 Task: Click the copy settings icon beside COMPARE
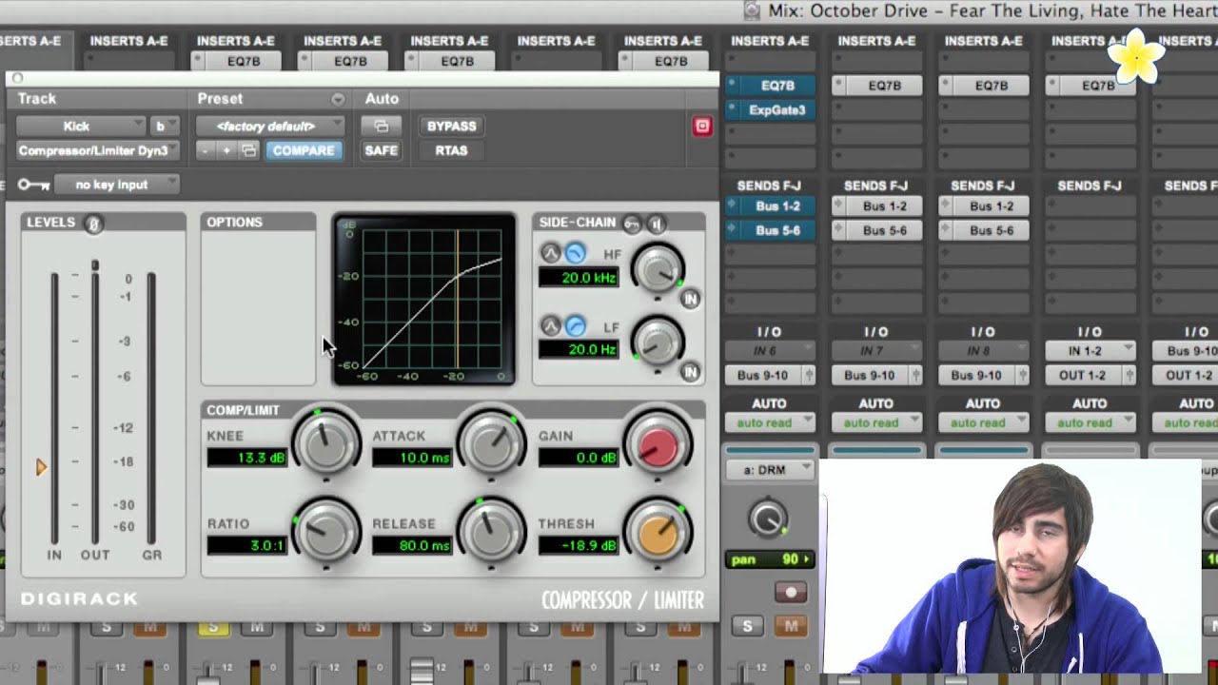coord(248,150)
